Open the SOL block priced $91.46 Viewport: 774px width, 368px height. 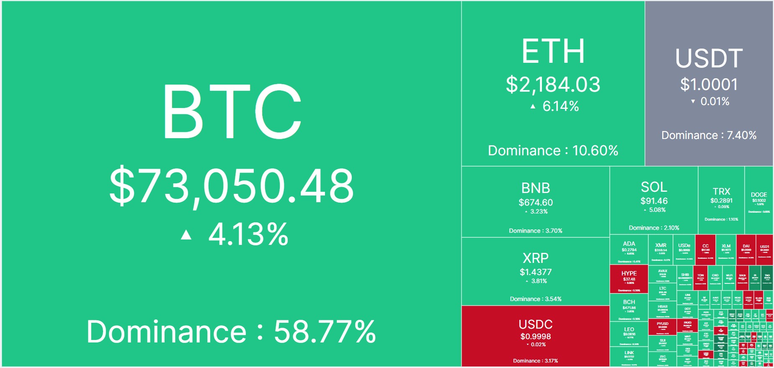(654, 200)
